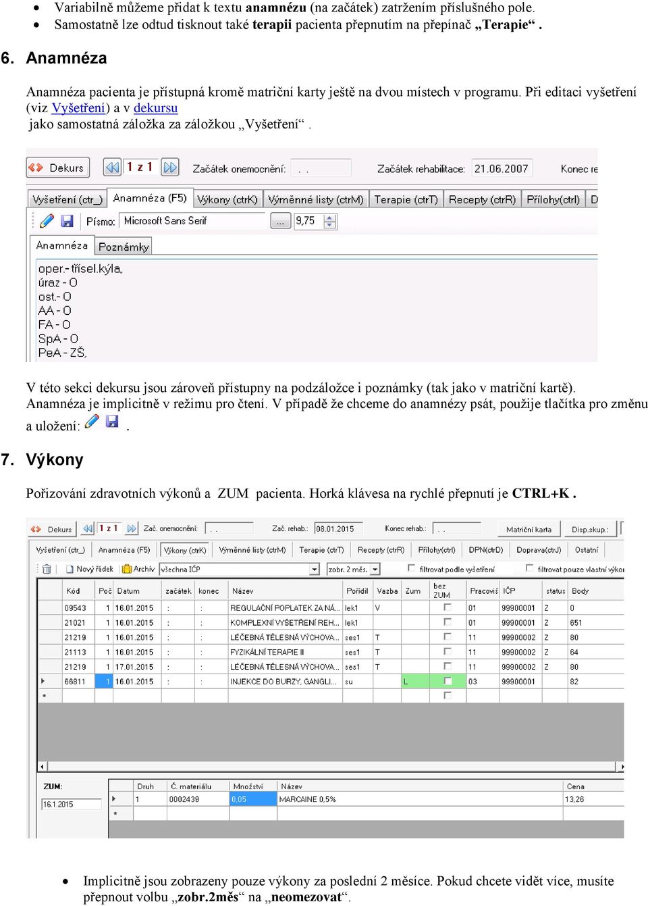The width and height of the screenshot is (648, 906).
Task: Open the 'zobr. 2 měs.' dropdown
Action: click(x=375, y=569)
